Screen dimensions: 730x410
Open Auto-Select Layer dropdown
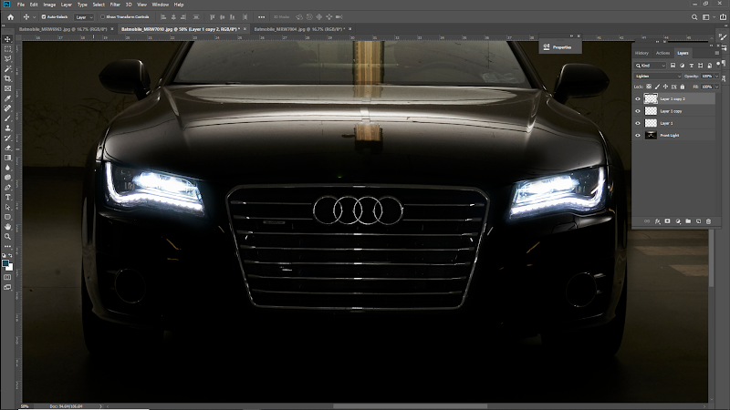pyautogui.click(x=84, y=17)
